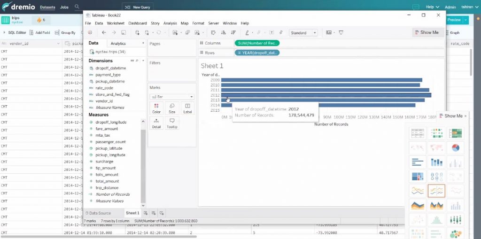Click the Undo arrow in Tableau toolbar
481x239 pixels.
point(104,32)
